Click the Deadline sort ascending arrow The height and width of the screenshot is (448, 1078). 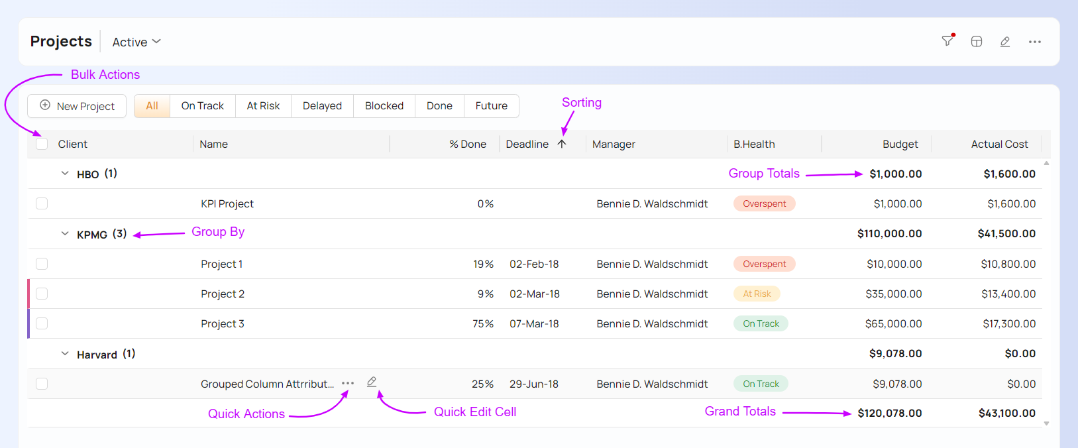tap(562, 144)
